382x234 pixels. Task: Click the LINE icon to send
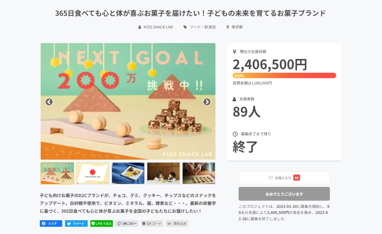tap(93, 224)
